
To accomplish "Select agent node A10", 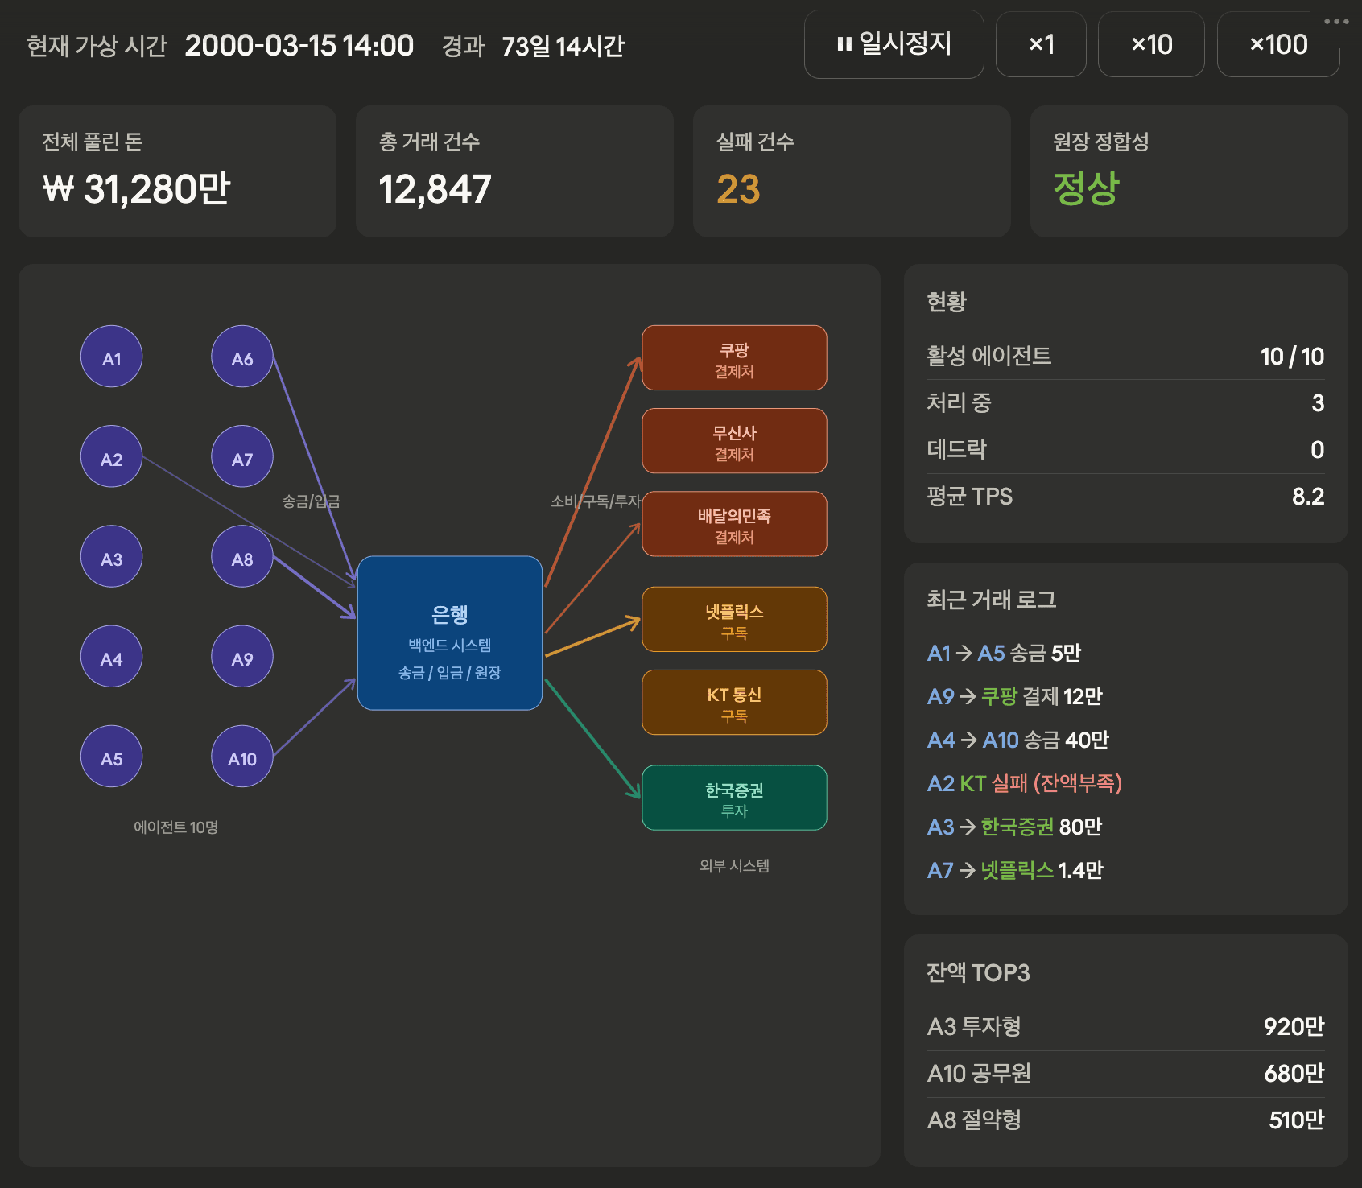I will click(242, 756).
